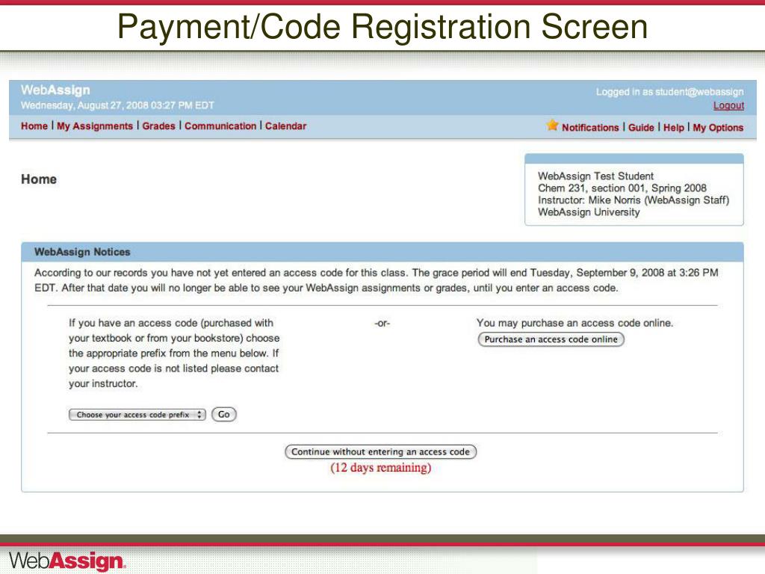Viewport: 765px width, 574px height.
Task: Click 'Chem 231, section 001, Spring 2008' text
Action: pyautogui.click(x=622, y=188)
